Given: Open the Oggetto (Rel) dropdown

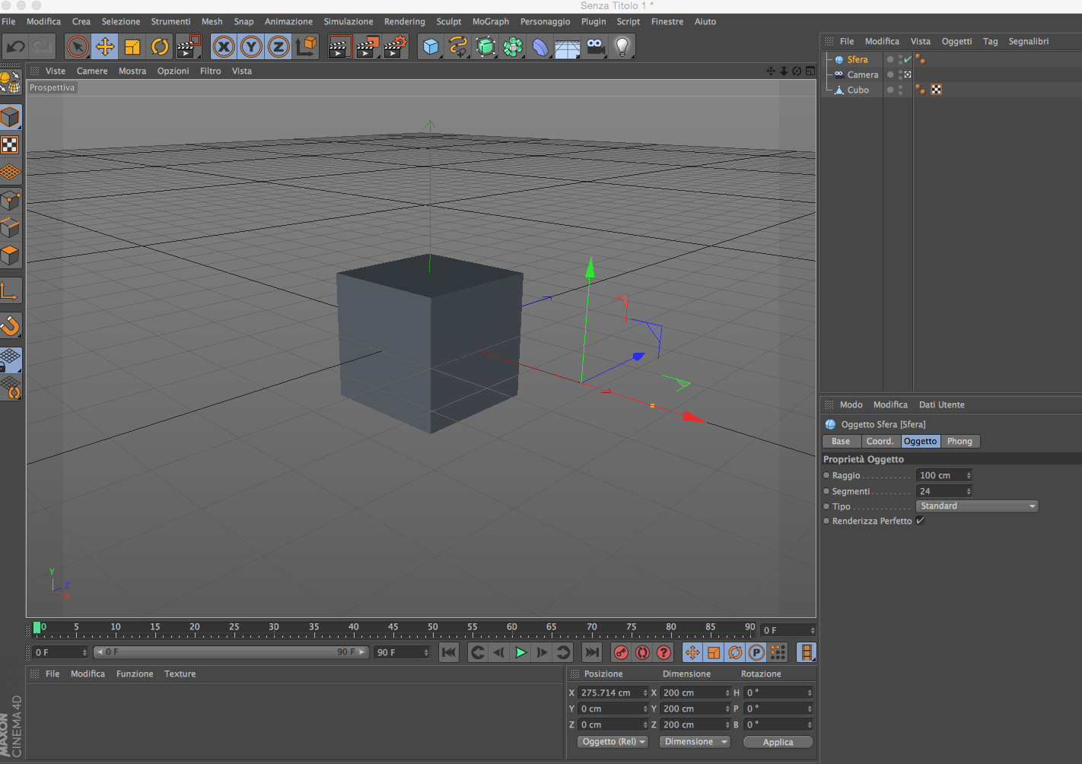Looking at the screenshot, I should 613,742.
